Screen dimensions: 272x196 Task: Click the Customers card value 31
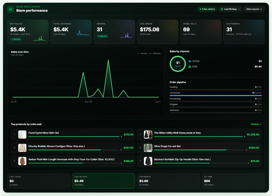pyautogui.click(x=229, y=29)
